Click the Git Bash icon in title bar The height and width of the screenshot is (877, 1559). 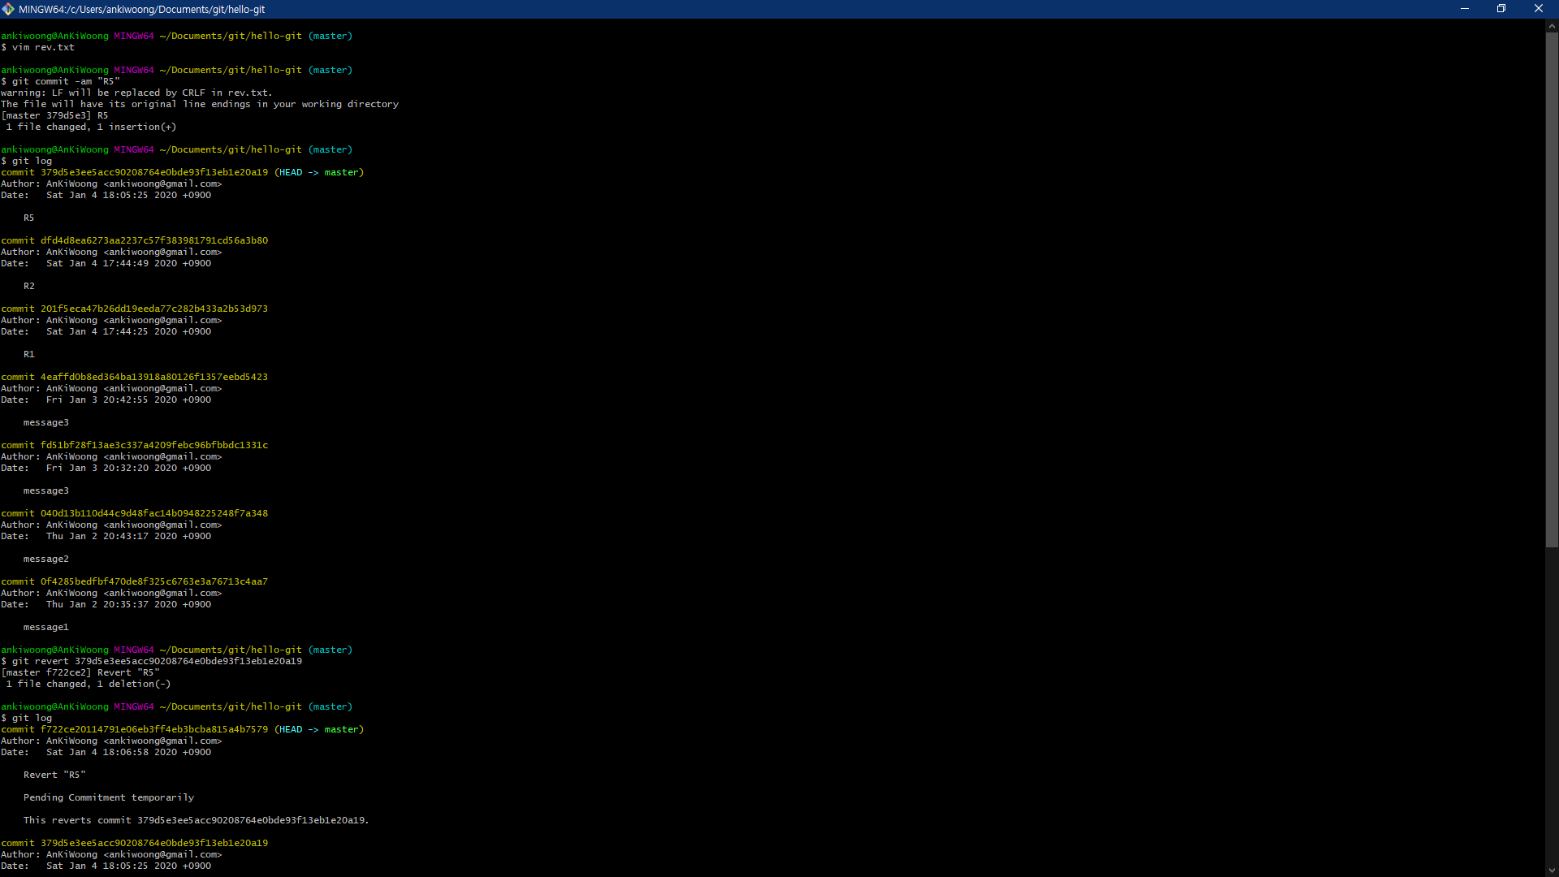click(x=8, y=9)
